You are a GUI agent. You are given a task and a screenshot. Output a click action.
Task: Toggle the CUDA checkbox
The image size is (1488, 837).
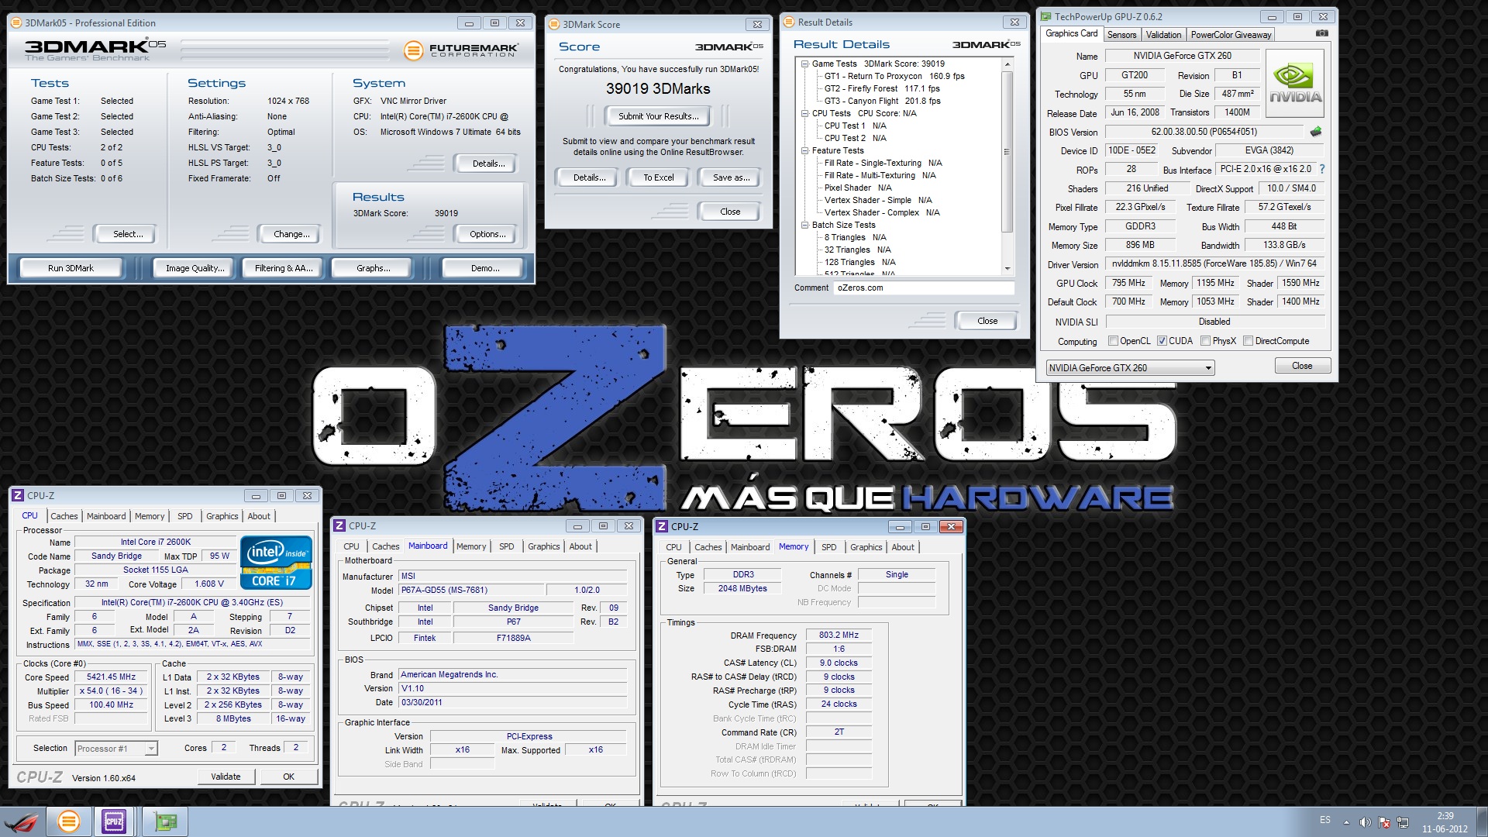[1162, 341]
